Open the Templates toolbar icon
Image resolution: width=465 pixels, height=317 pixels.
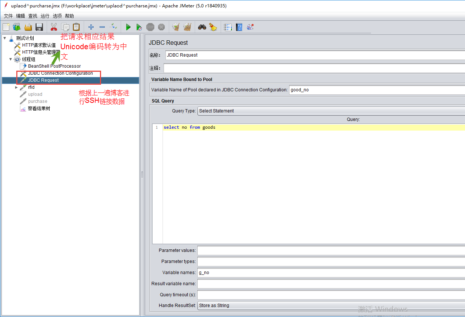[17, 27]
